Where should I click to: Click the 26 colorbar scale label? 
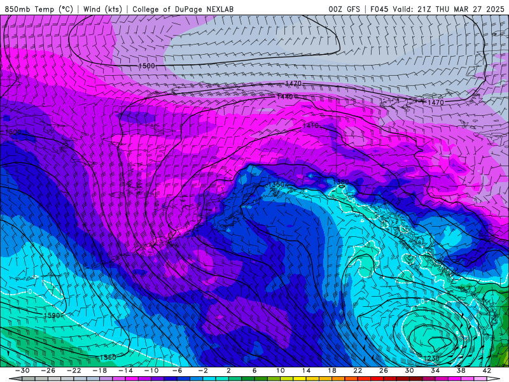[x=384, y=371]
